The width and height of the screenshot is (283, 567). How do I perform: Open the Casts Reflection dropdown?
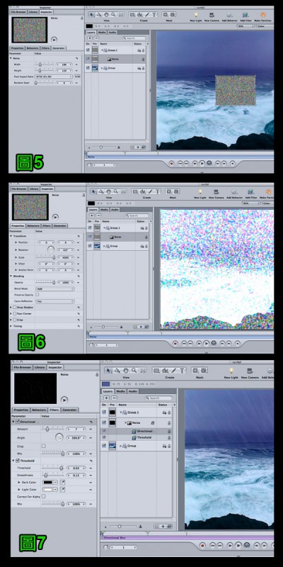click(x=54, y=301)
